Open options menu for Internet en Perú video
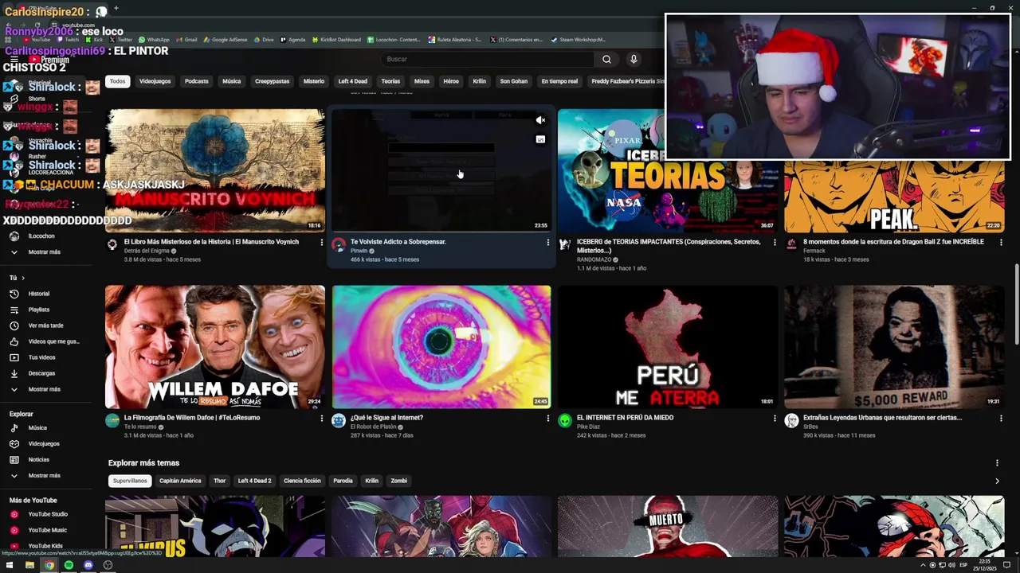1020x573 pixels. (774, 418)
